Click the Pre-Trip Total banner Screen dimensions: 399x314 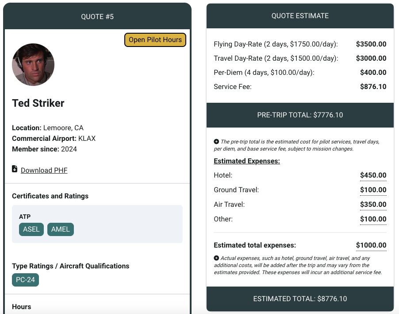300,115
